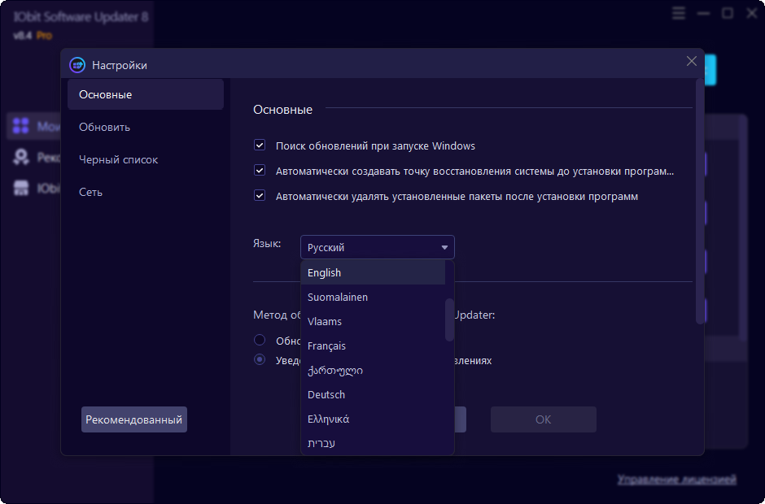
Task: Open the hamburger menu in main window
Action: coord(678,13)
